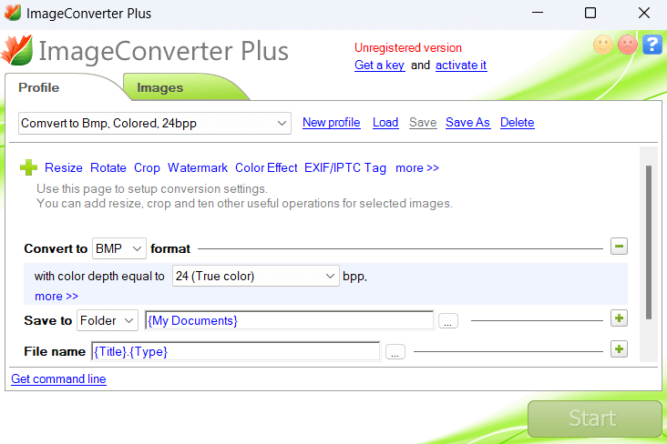
Task: Expand File name options with plus button
Action: tap(619, 349)
